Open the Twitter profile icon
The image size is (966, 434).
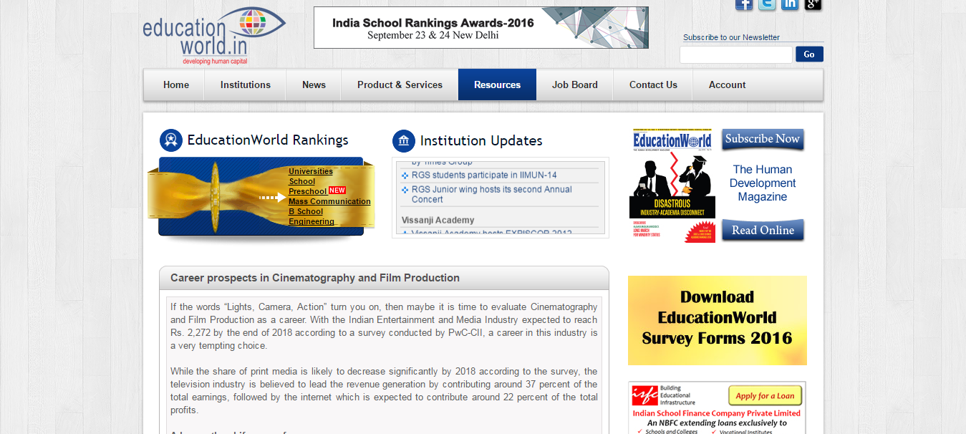click(767, 4)
